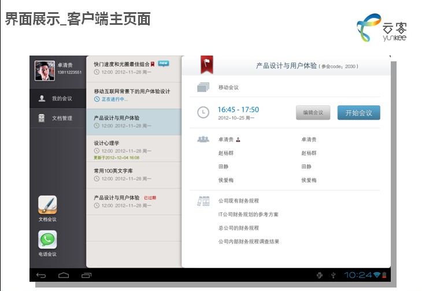Viewport: 422px width, 291px height.
Task: Tap the Android back navigation button
Action: [41, 274]
